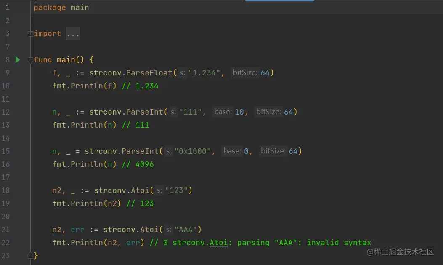The width and height of the screenshot is (443, 265).
Task: Click the collapsed import ellipsis placeholder
Action: (x=73, y=34)
